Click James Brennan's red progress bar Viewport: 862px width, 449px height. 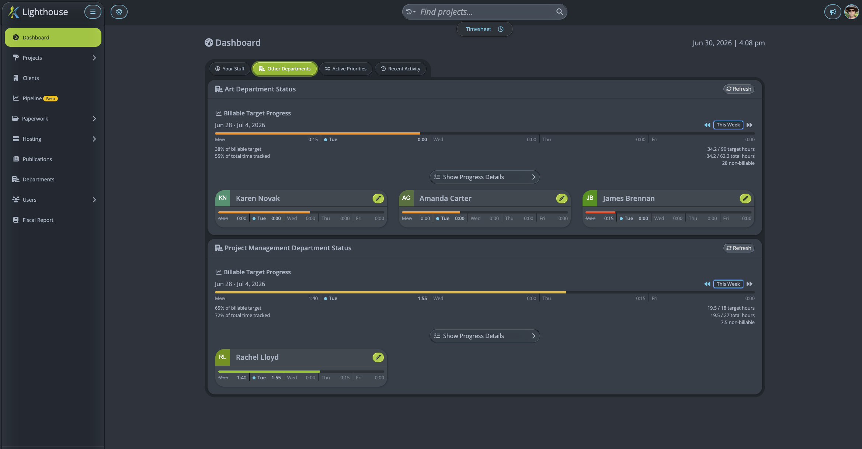pyautogui.click(x=600, y=212)
